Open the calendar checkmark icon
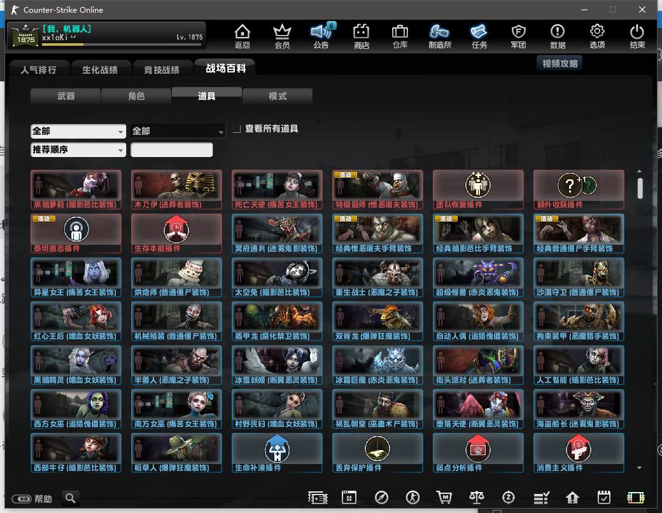 (603, 498)
